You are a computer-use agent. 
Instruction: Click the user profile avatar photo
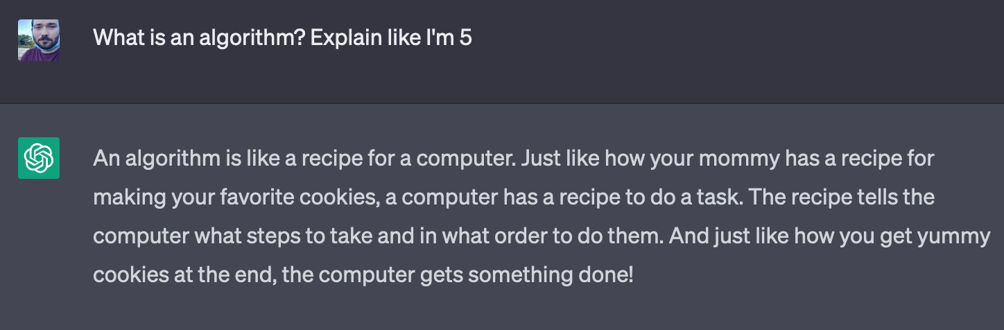pyautogui.click(x=39, y=40)
